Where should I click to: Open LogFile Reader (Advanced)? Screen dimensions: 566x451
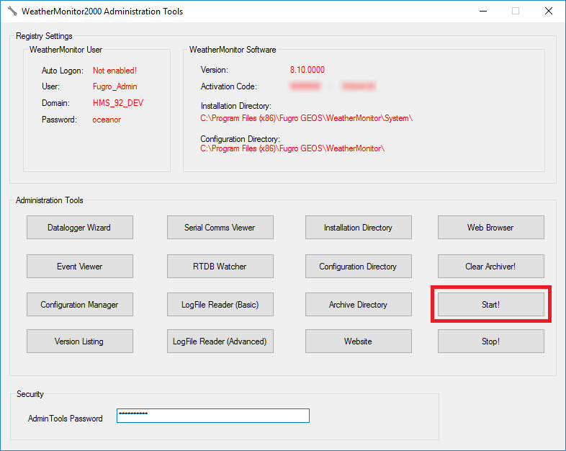(x=220, y=341)
